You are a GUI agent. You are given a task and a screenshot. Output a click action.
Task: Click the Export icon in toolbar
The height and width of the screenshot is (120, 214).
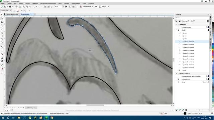48,7
